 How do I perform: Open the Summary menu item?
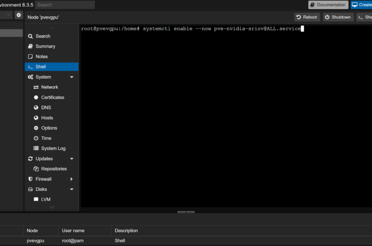(52, 46)
